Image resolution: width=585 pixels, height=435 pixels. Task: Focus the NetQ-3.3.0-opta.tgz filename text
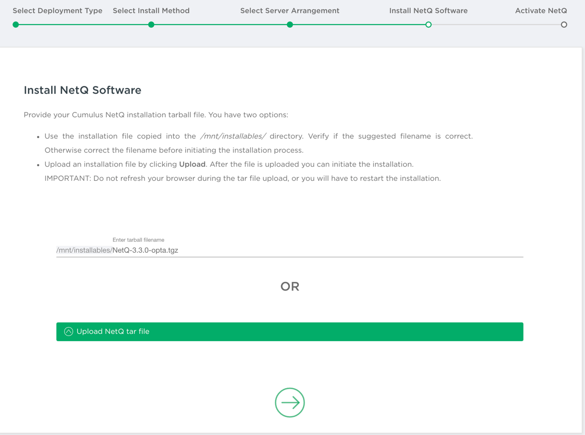[x=145, y=251]
